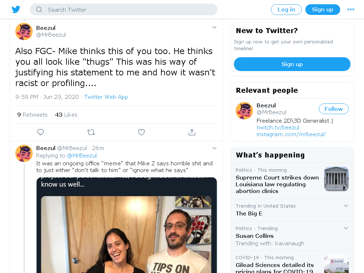Viewport: 364px width, 273px height.
Task: Expand main tweet options chevron
Action: (x=214, y=27)
